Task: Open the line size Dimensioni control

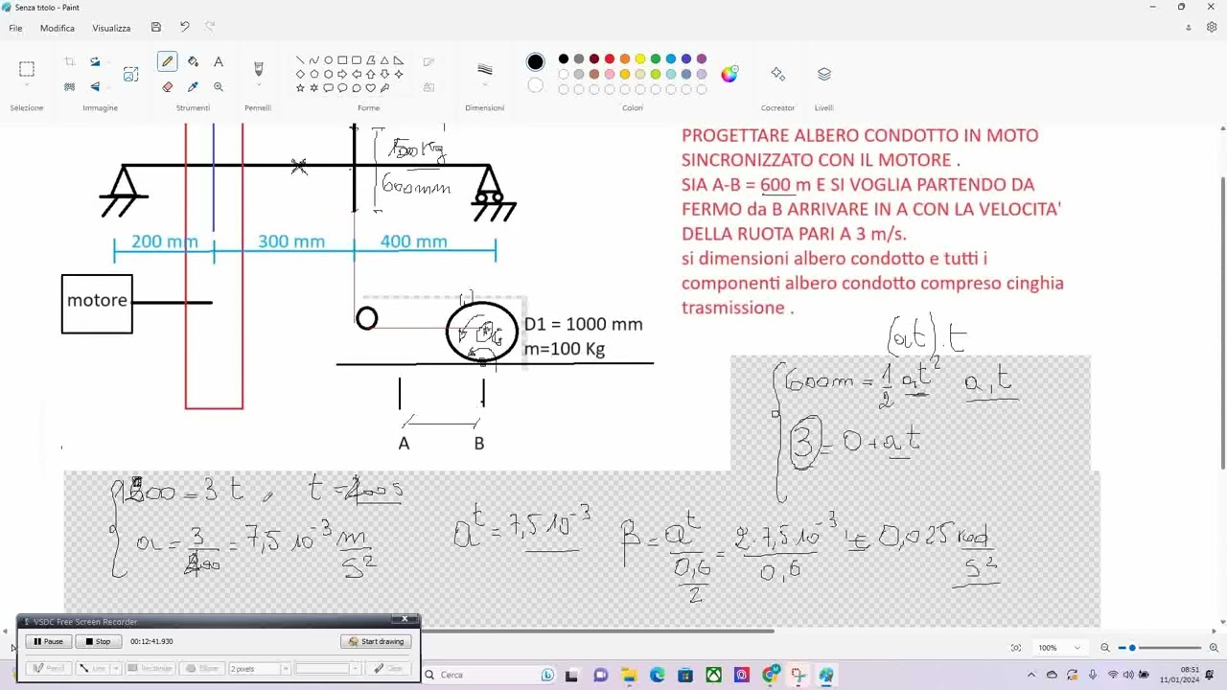Action: (x=485, y=72)
